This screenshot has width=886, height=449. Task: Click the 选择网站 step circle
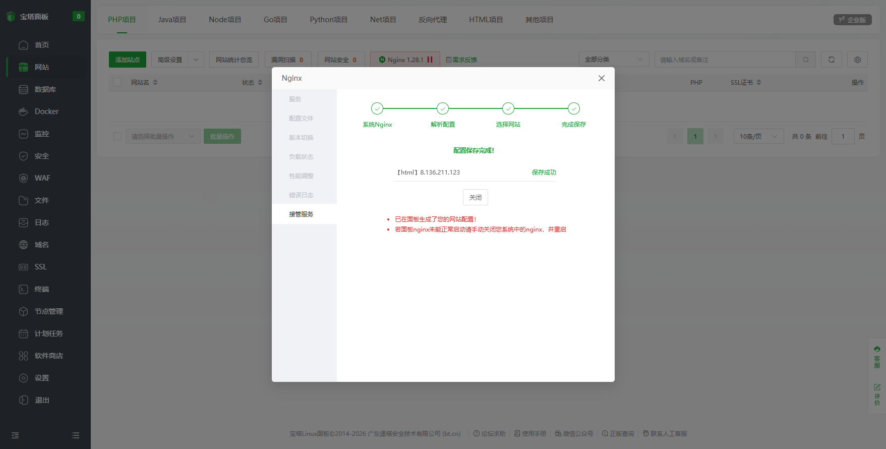click(x=508, y=108)
